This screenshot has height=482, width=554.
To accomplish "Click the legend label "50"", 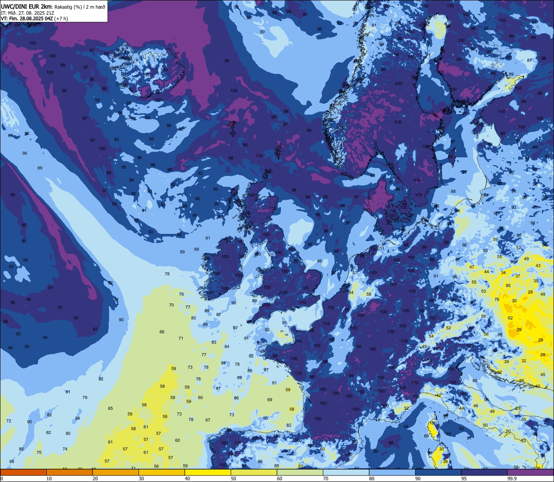I will point(234,479).
